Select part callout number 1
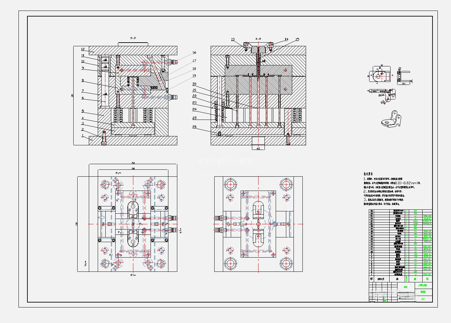Image resolution: width=451 pixels, height=323 pixels. [x=83, y=135]
